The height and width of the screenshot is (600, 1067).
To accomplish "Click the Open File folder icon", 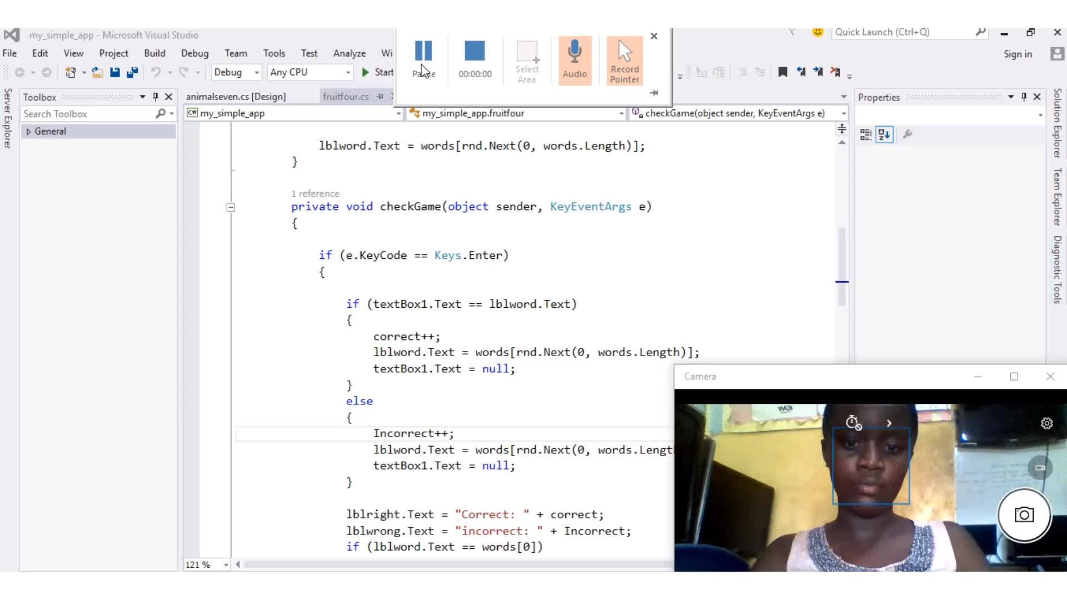I will (x=97, y=72).
